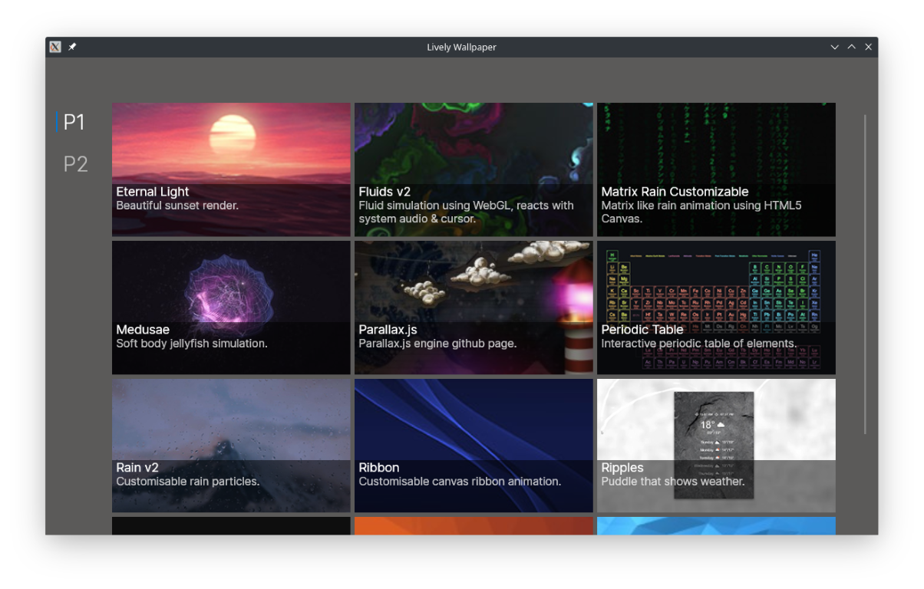Select the Ripples weather wallpaper

click(716, 446)
